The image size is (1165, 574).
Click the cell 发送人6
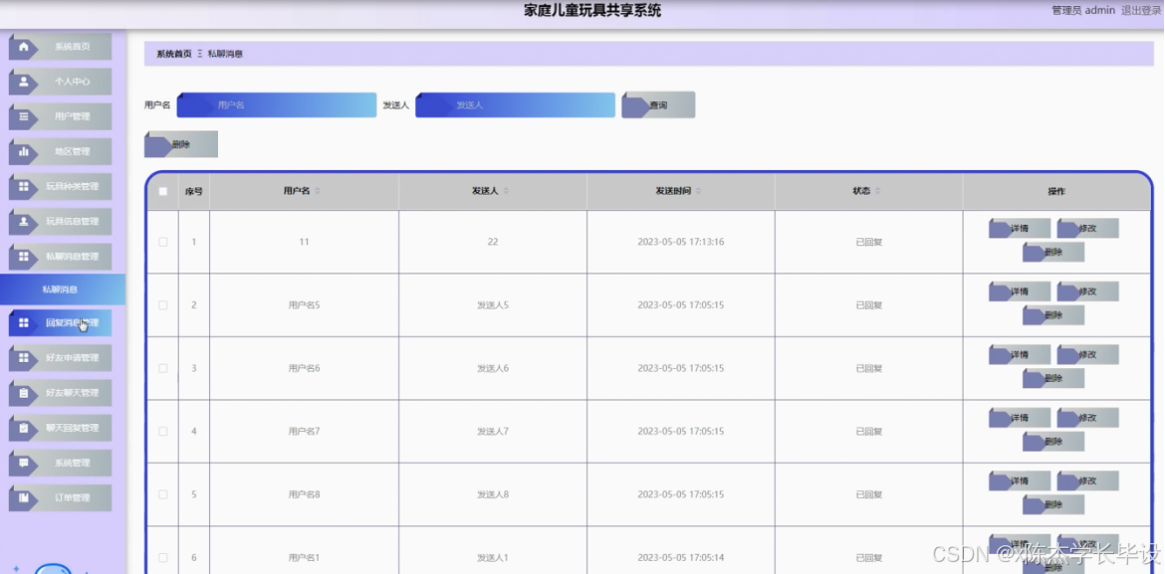[493, 368]
